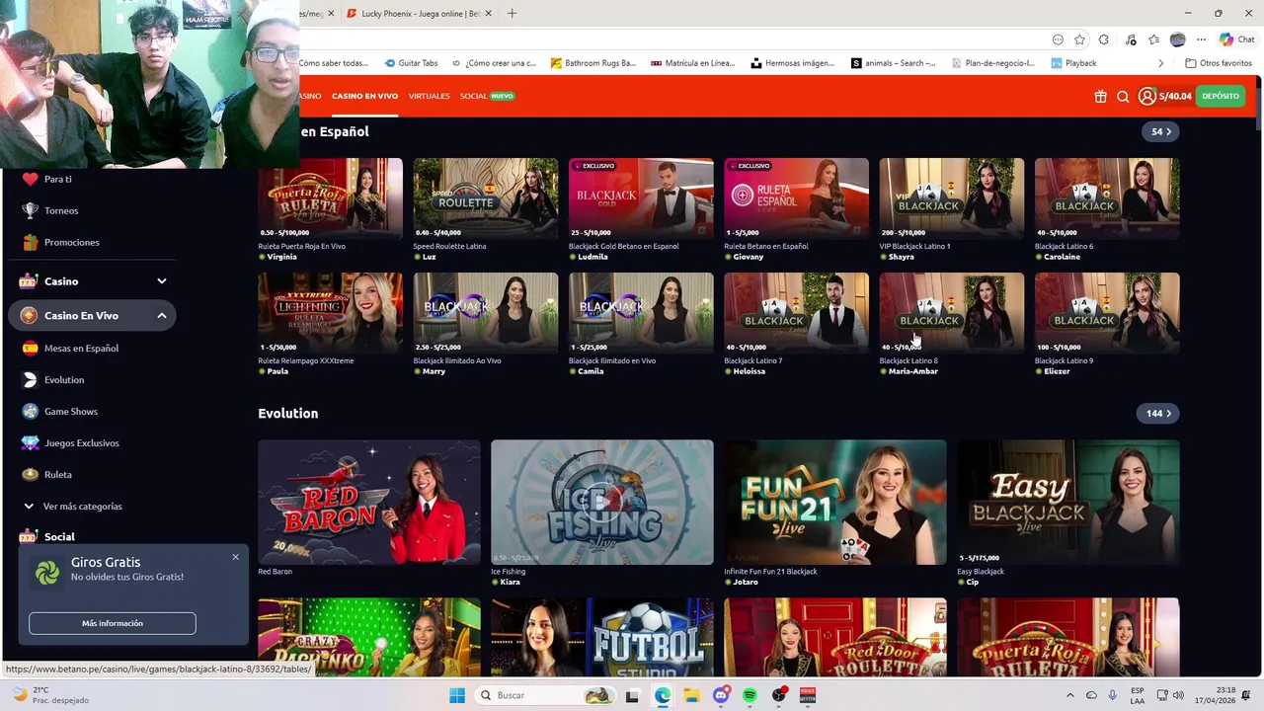This screenshot has width=1264, height=711.
Task: Click the taskbar Buscar search field
Action: click(543, 695)
